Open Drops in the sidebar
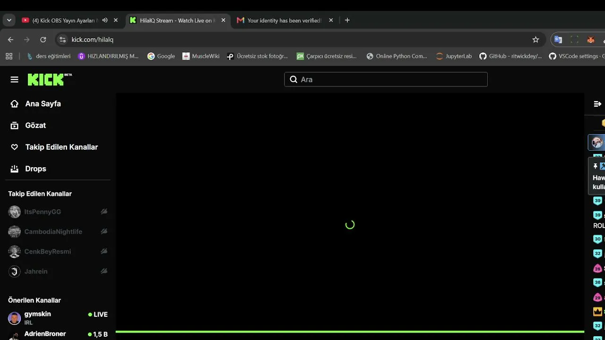605x340 pixels. [35, 169]
